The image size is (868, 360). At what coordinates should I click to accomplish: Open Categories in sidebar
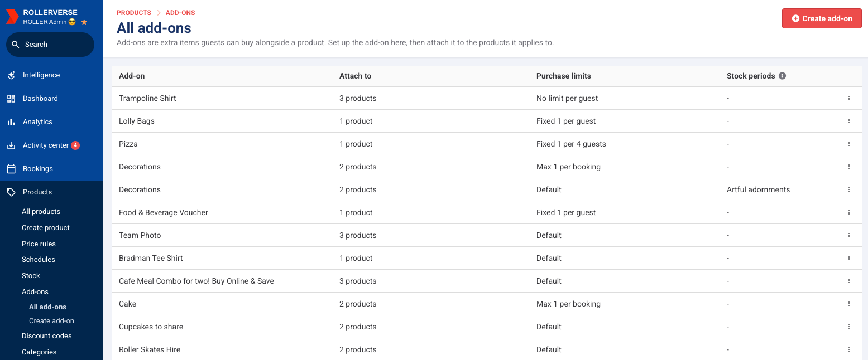(39, 352)
